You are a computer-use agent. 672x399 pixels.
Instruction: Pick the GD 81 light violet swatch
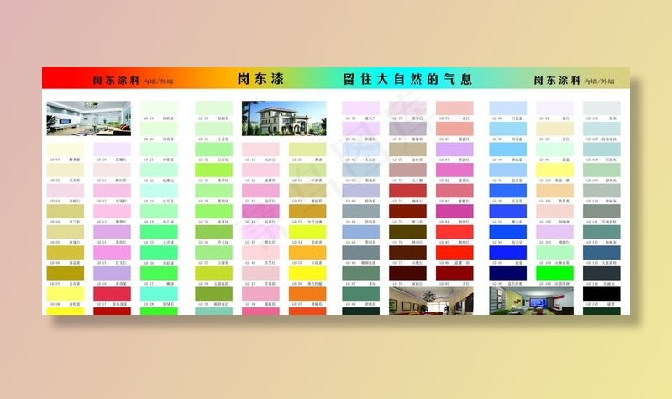[454, 150]
